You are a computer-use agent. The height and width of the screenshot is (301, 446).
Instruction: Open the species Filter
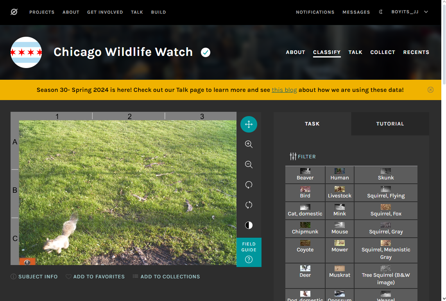coord(303,156)
